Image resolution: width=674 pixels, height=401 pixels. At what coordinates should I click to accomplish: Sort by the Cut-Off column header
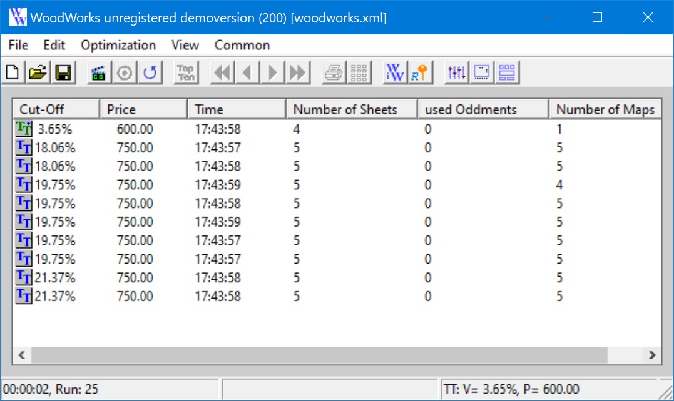coord(56,109)
